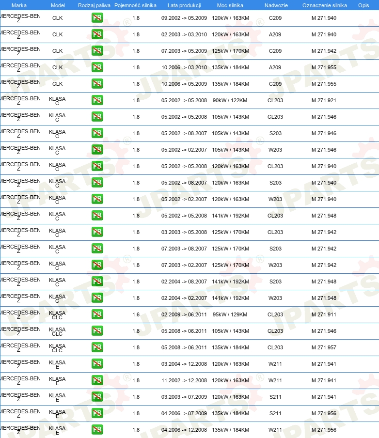Screen dimensions: 379x438
Task: Click the fuel icon in the 03.2003 -> 05.2008 row
Action: [97, 232]
